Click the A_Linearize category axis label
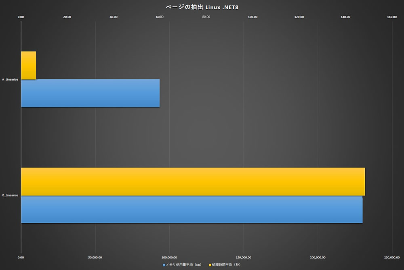The height and width of the screenshot is (270, 404). (10, 79)
